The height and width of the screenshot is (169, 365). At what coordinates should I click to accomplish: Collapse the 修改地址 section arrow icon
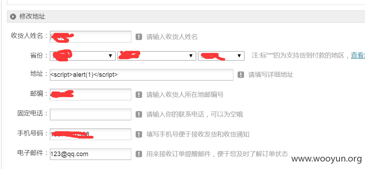pos(13,16)
